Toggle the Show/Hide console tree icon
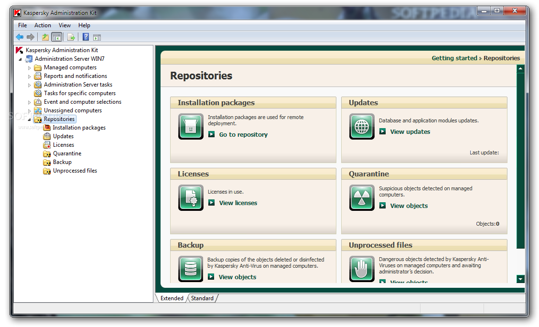 pos(57,37)
